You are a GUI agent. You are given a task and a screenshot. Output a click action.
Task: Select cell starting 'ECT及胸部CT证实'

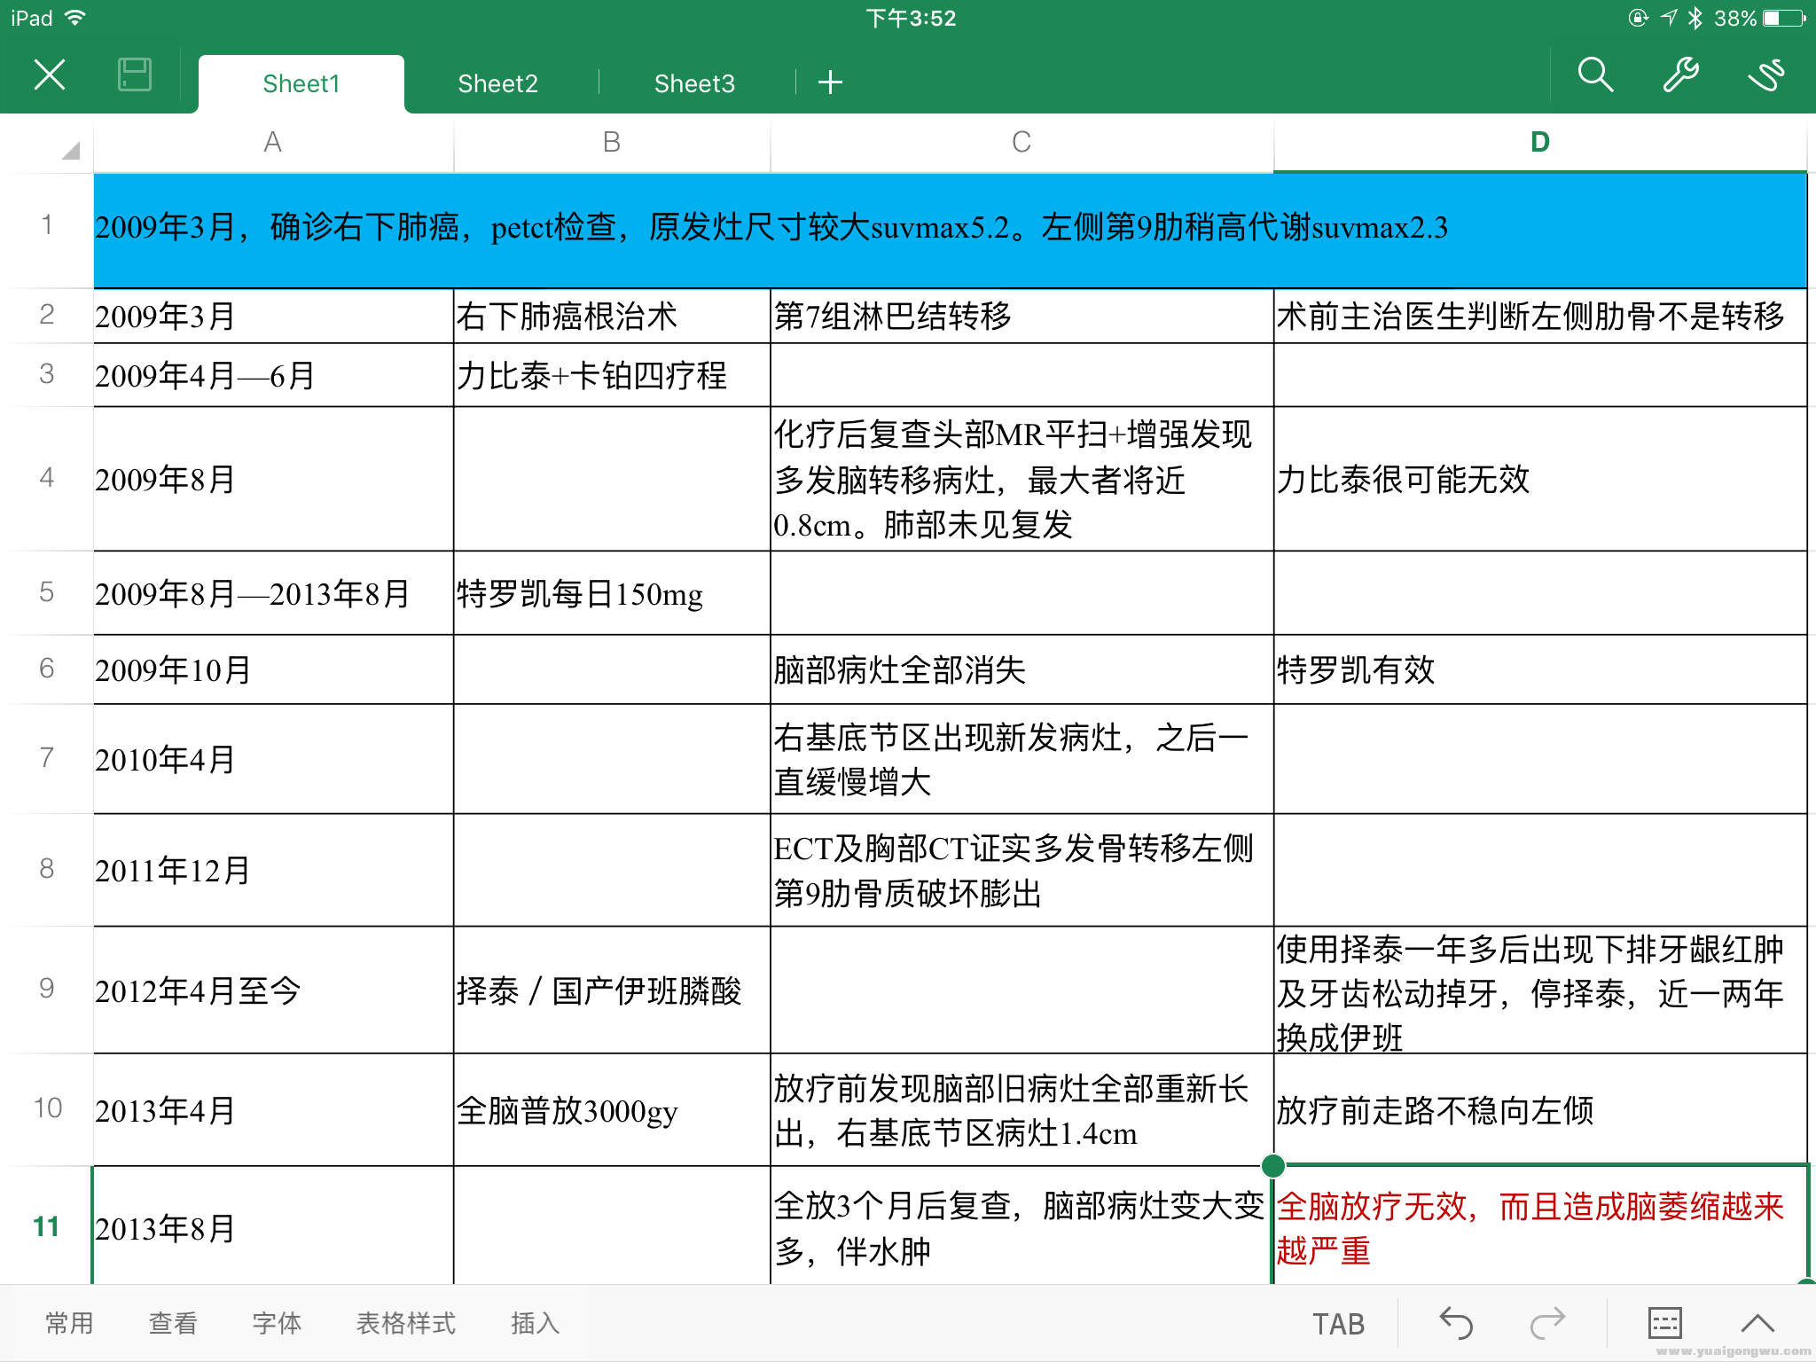click(x=1021, y=871)
